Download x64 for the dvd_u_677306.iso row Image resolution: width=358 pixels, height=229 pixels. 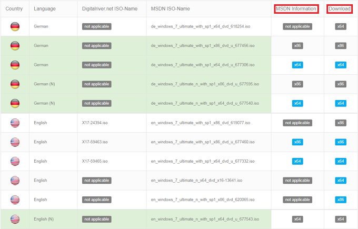pyautogui.click(x=341, y=65)
